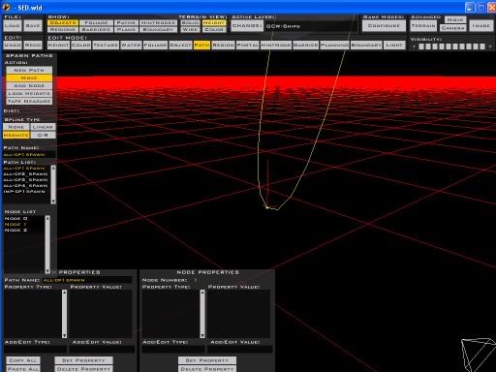Image resolution: width=496 pixels, height=372 pixels.
Task: Switch to Region edit mode
Action: 223,45
